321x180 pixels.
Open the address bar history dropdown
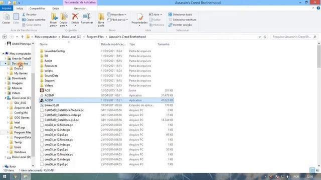tap(260, 37)
